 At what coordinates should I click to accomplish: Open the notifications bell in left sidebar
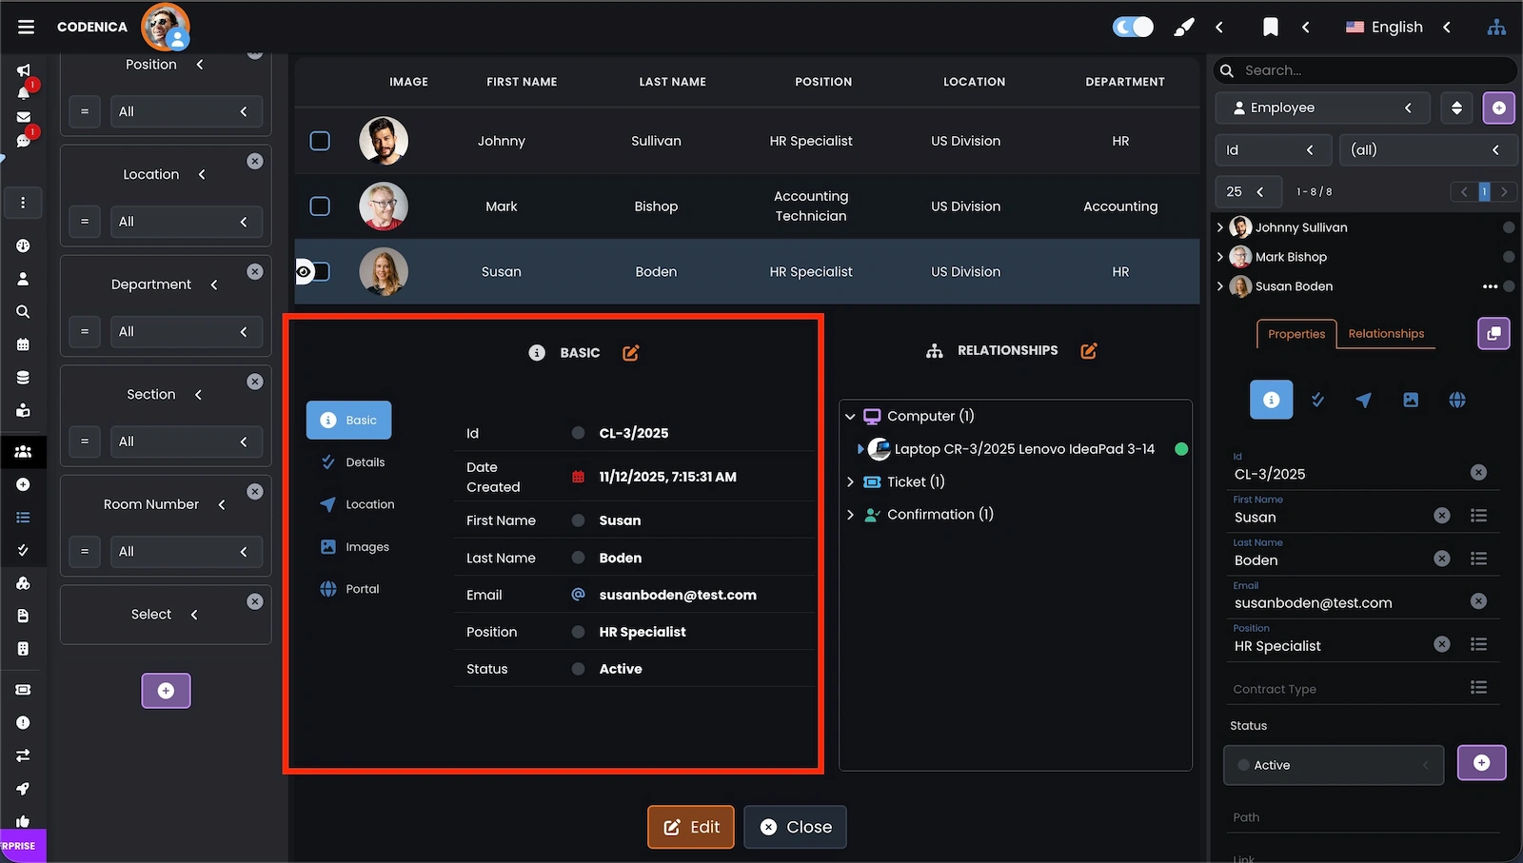[24, 93]
